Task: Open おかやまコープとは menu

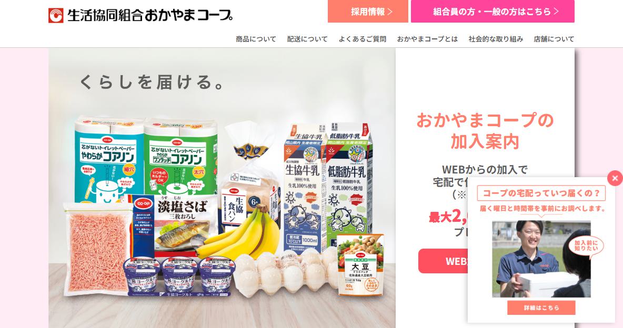Action: coord(427,39)
